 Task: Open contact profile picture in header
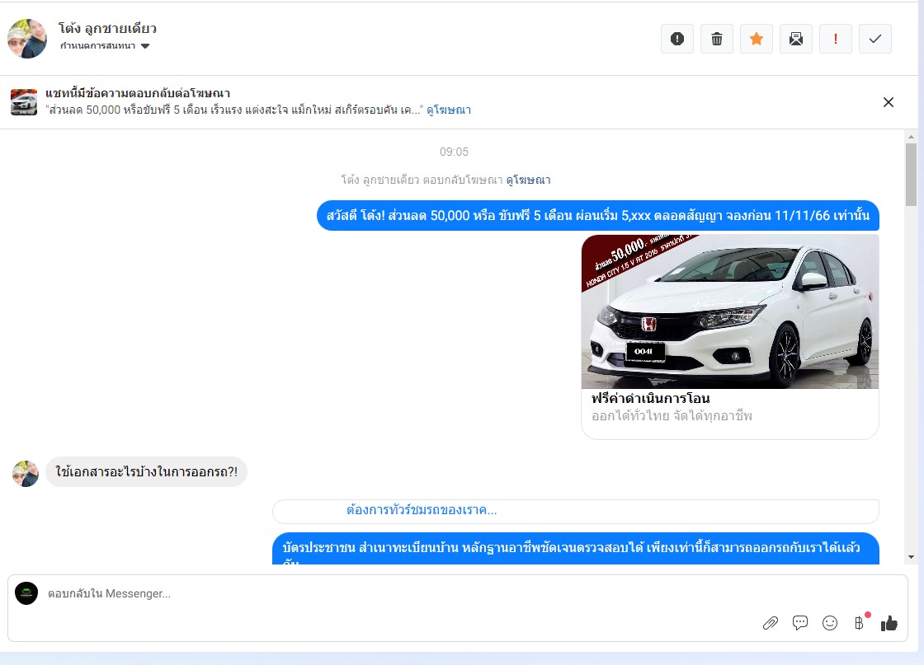(27, 39)
